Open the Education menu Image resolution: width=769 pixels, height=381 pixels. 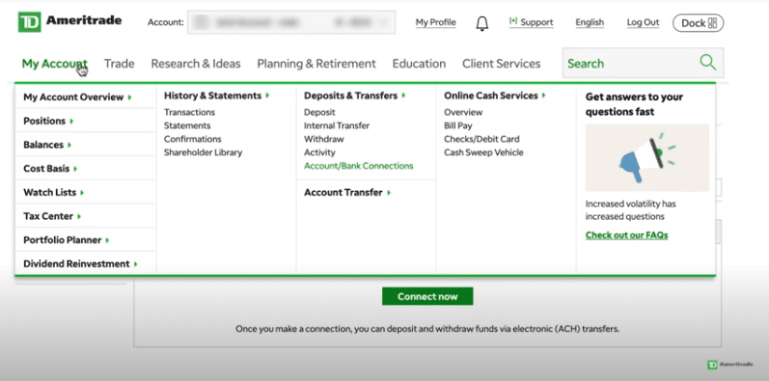419,64
